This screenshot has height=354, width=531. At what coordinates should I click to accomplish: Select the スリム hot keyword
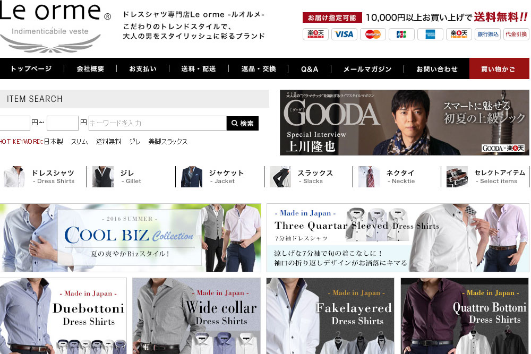coord(79,142)
